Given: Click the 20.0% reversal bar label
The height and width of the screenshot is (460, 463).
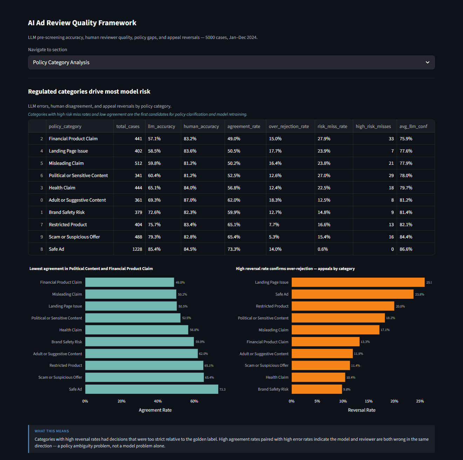Looking at the screenshot, I should tap(400, 306).
